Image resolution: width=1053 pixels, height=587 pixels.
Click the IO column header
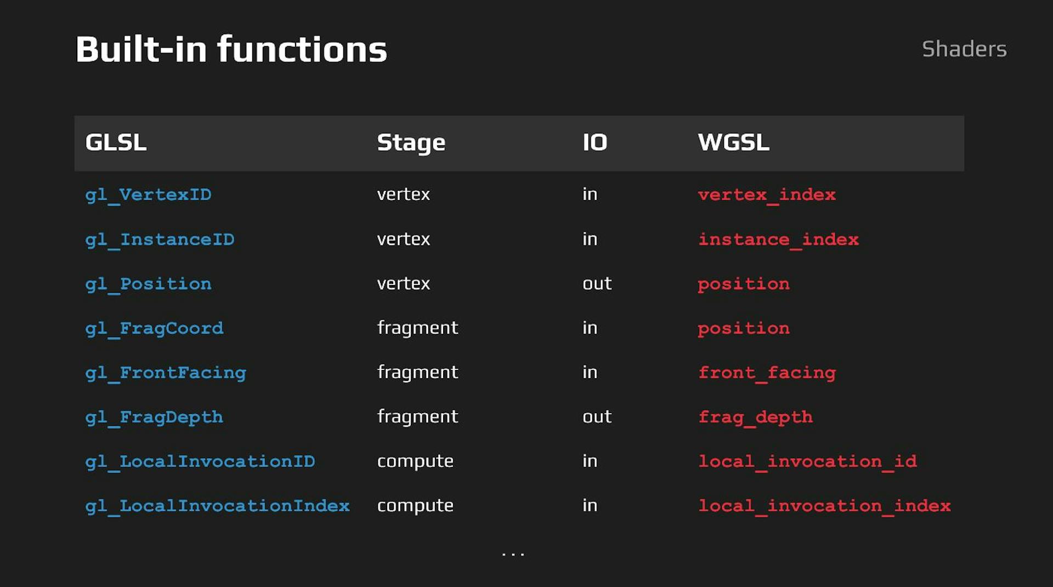pyautogui.click(x=595, y=143)
